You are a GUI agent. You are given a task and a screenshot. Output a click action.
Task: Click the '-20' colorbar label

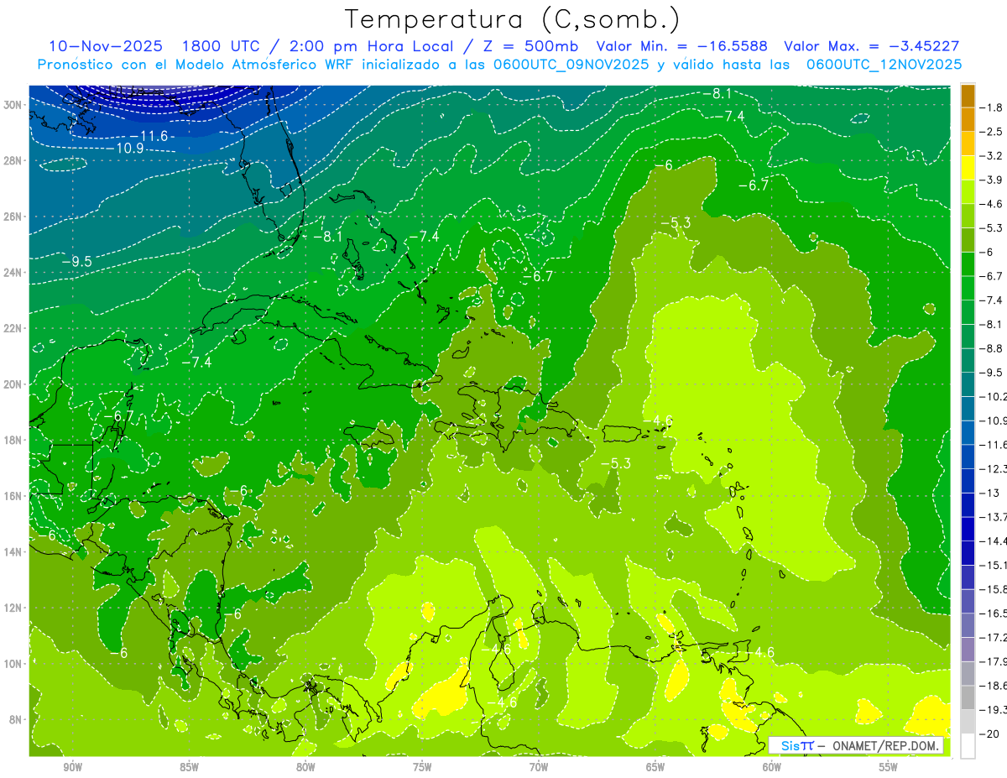989,734
